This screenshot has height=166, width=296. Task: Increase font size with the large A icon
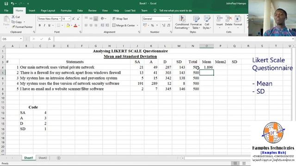coord(74,18)
